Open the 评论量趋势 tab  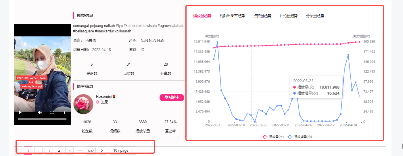click(289, 16)
